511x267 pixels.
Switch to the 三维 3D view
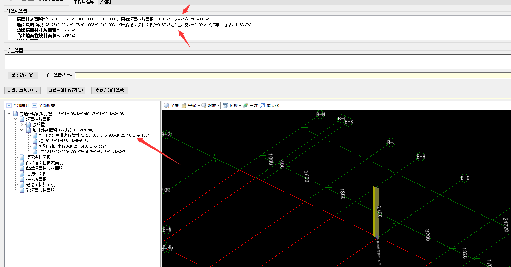pos(250,106)
